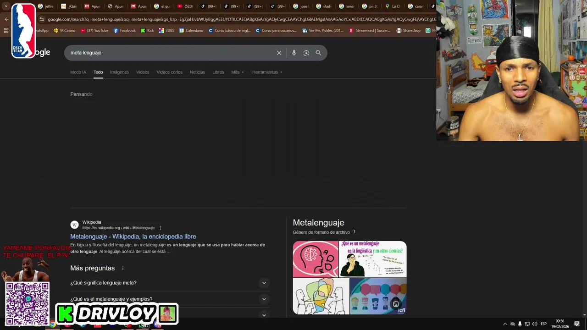The height and width of the screenshot is (330, 587).
Task: Click the browser address bar URL
Action: click(x=242, y=19)
